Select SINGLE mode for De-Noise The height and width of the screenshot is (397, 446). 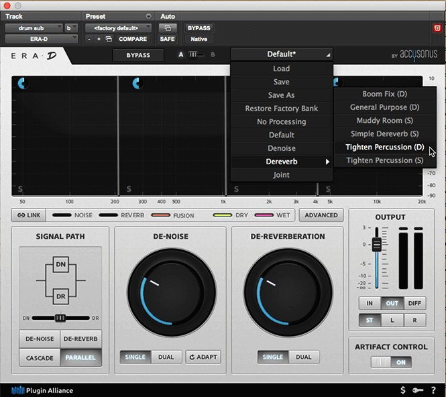[x=135, y=357]
